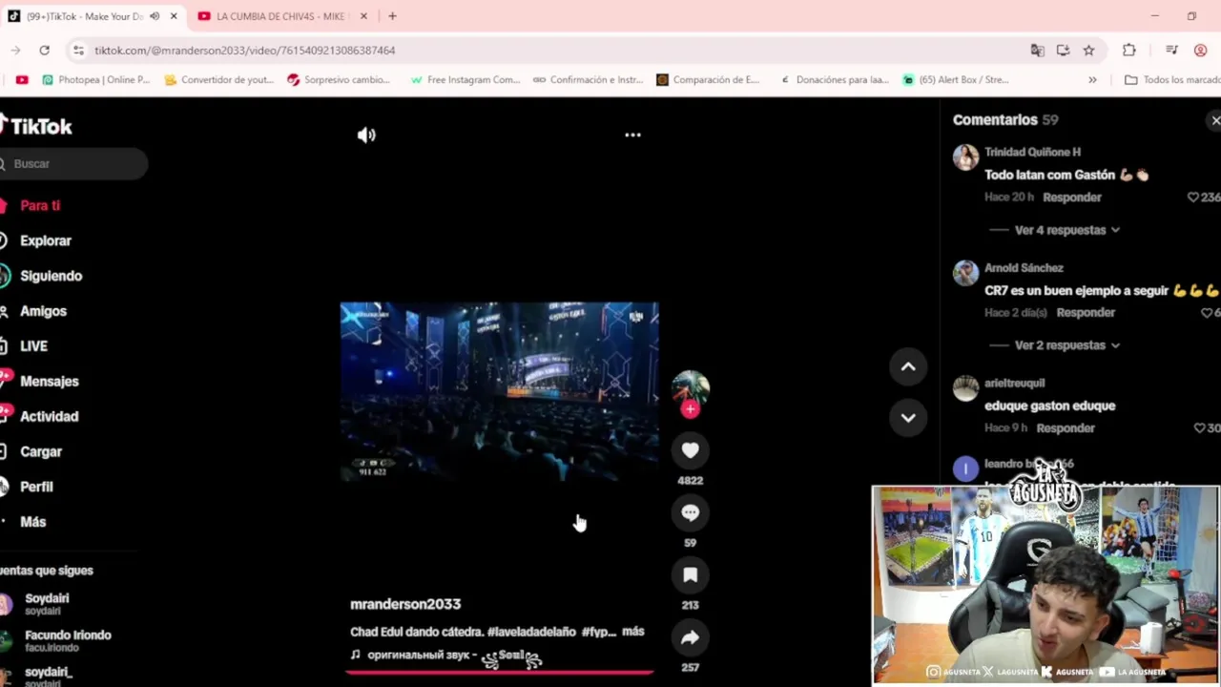Viewport: 1221px width, 687px height.
Task: Open Amigos in the sidebar
Action: pyautogui.click(x=43, y=311)
